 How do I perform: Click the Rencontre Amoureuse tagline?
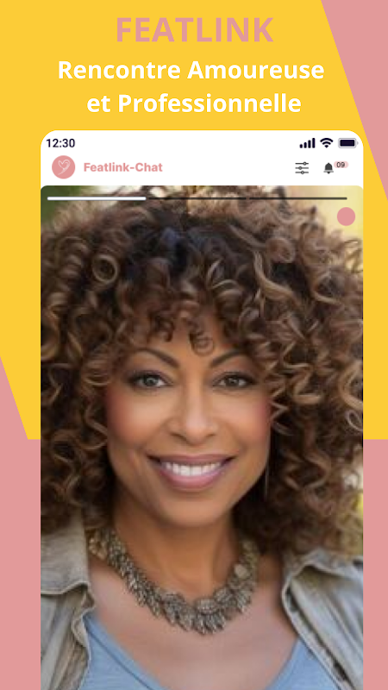tap(191, 70)
